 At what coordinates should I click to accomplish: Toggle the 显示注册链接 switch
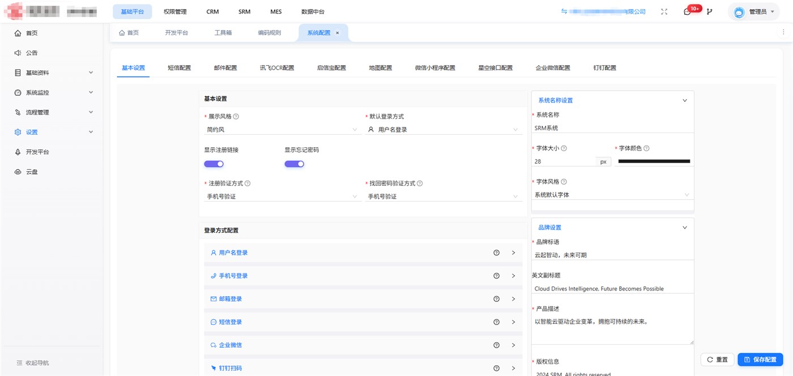(x=214, y=164)
